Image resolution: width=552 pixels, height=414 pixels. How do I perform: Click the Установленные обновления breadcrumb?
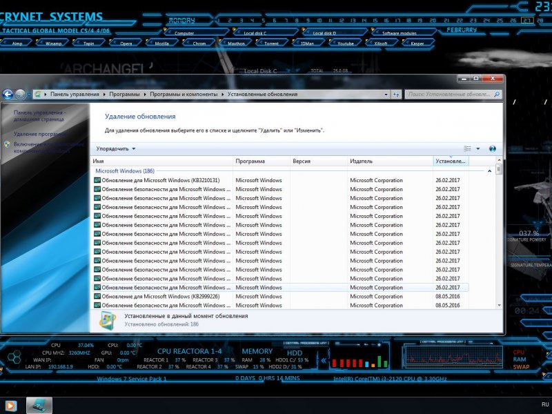point(263,95)
